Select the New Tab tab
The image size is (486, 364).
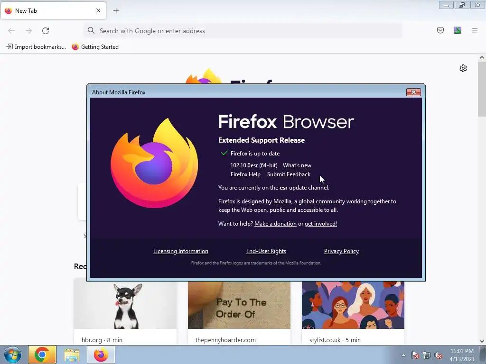click(53, 10)
